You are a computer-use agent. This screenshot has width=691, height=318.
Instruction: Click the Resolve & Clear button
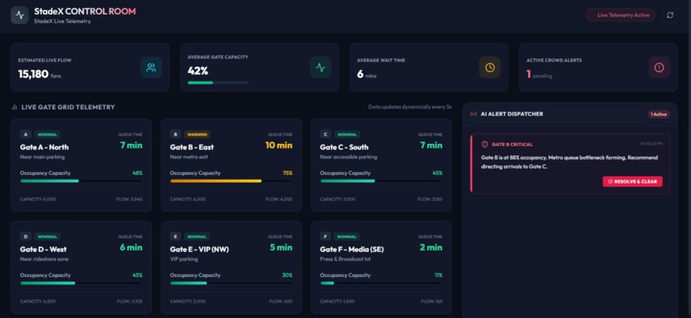(633, 182)
